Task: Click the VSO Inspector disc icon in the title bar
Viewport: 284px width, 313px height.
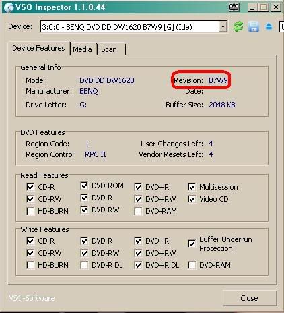Action: click(x=9, y=8)
